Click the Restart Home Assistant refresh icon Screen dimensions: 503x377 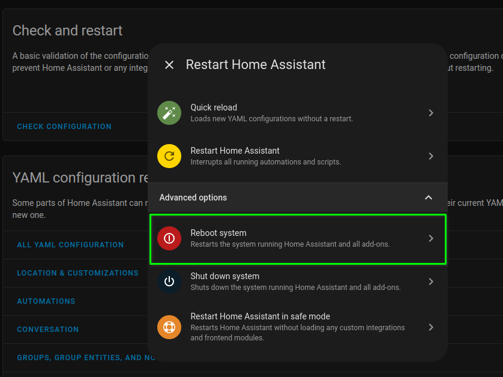(x=169, y=156)
